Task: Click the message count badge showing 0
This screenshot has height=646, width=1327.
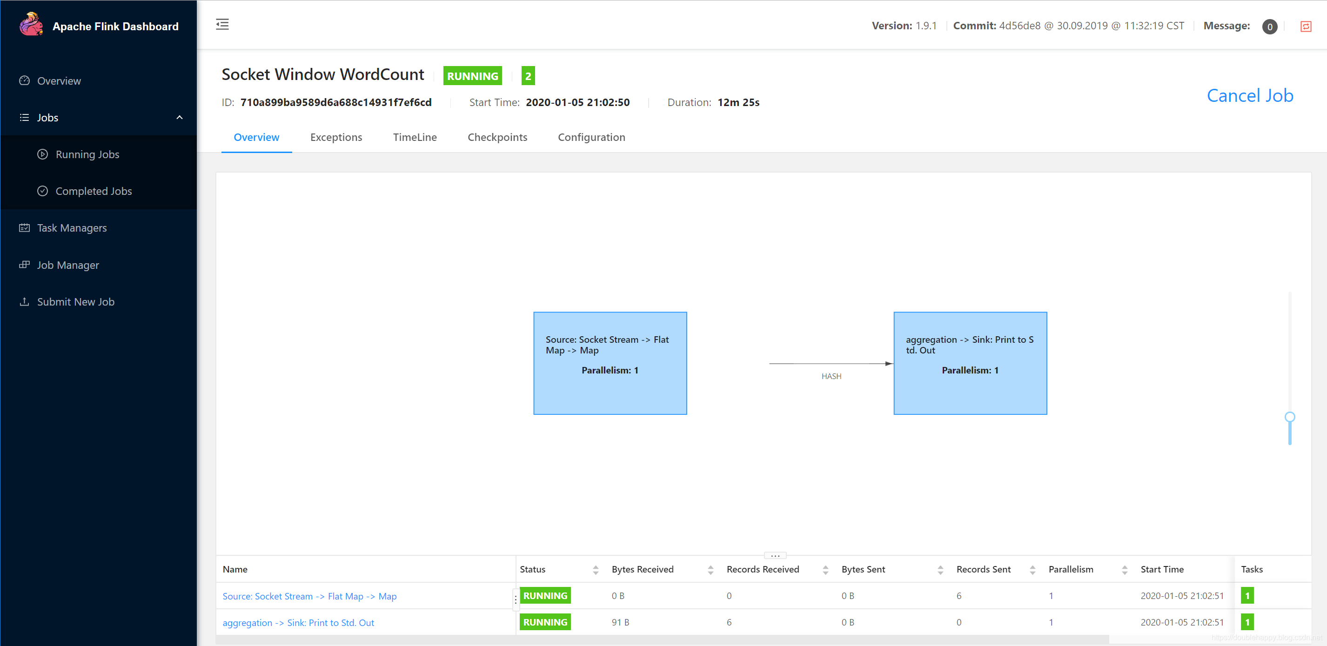Action: 1269,27
